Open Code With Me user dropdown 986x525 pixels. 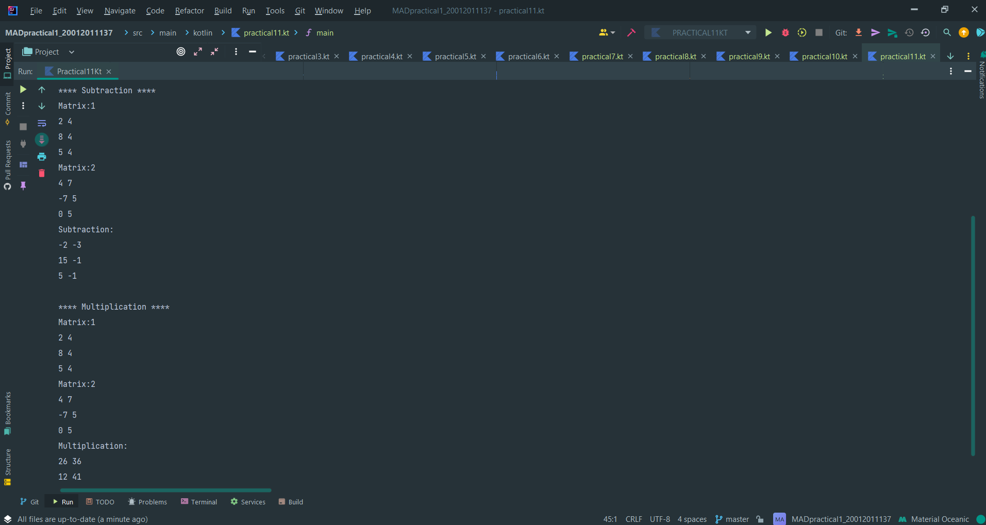(607, 32)
